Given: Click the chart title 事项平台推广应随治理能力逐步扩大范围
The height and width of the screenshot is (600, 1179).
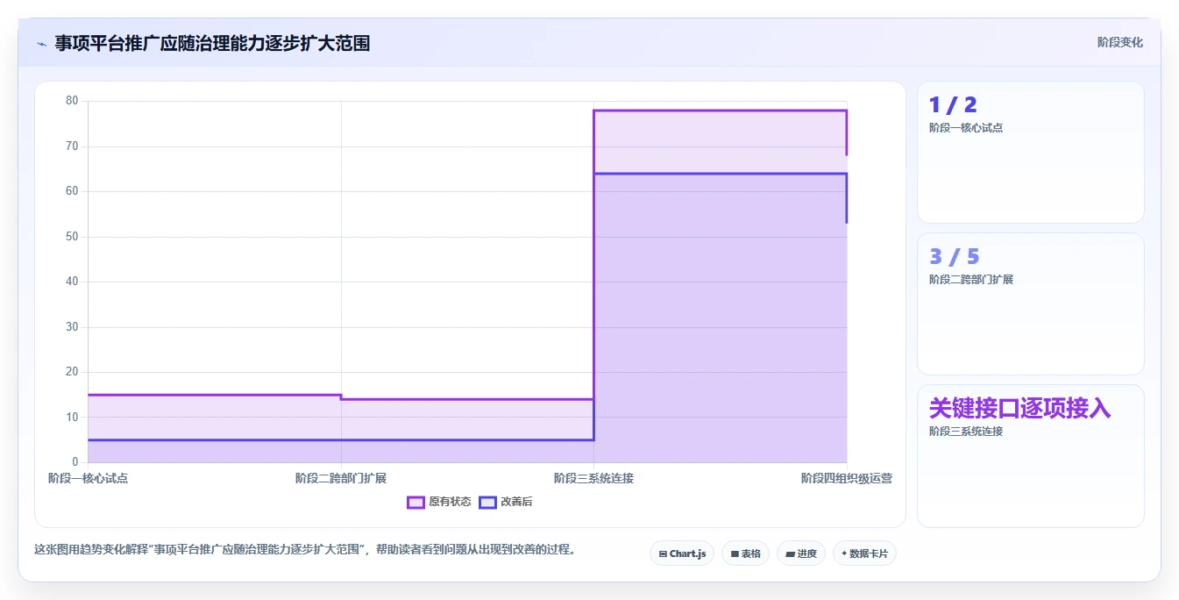Looking at the screenshot, I should pos(212,43).
